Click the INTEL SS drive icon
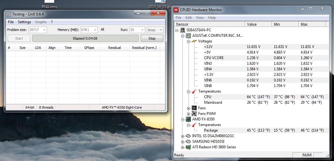 188,136
